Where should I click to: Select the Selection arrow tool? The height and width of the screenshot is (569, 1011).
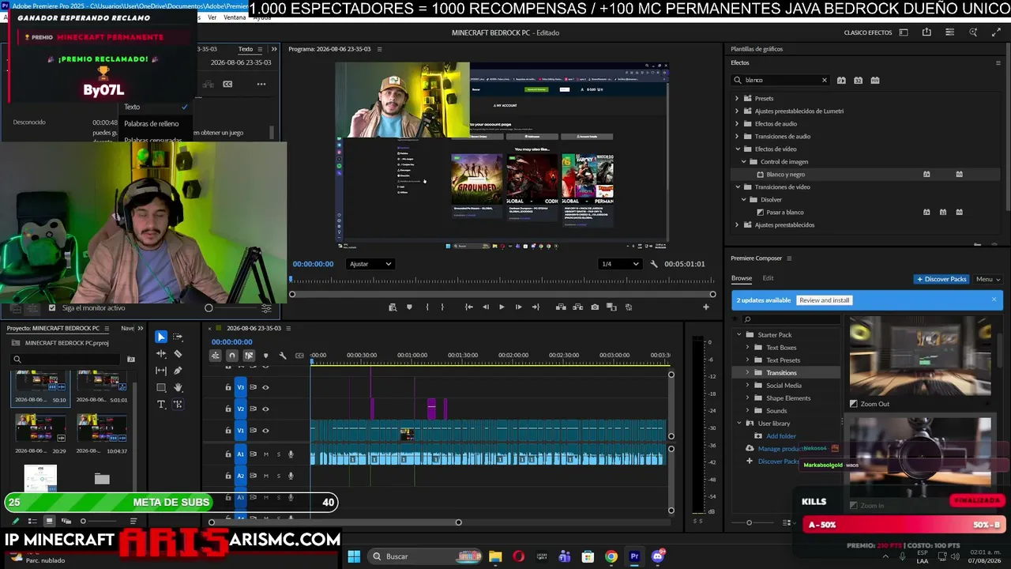coord(161,337)
